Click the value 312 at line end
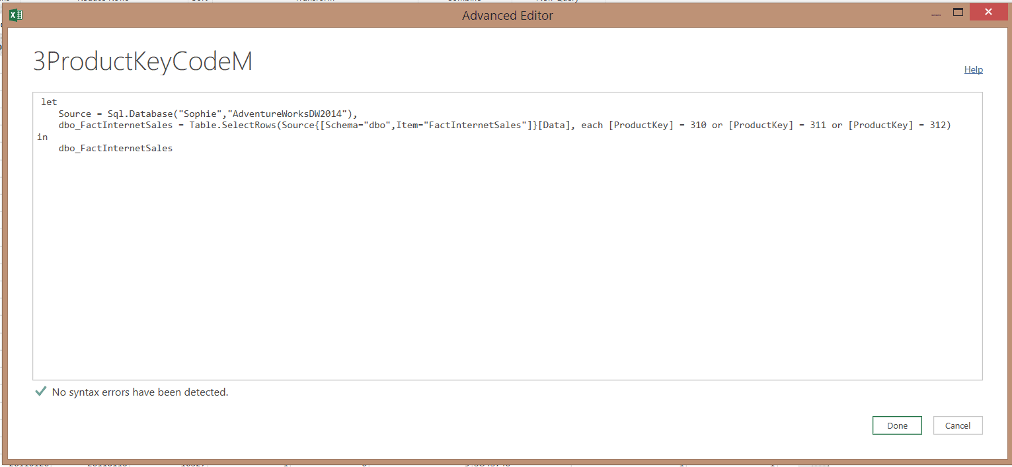The image size is (1012, 467). [x=937, y=125]
